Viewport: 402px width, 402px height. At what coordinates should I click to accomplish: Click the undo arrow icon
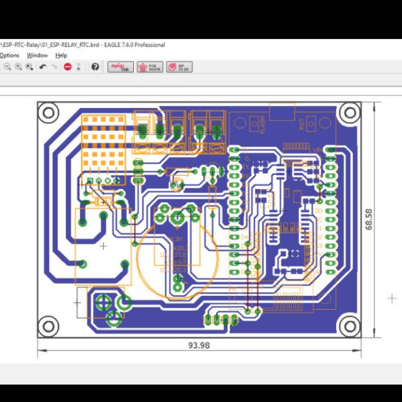[x=43, y=67]
